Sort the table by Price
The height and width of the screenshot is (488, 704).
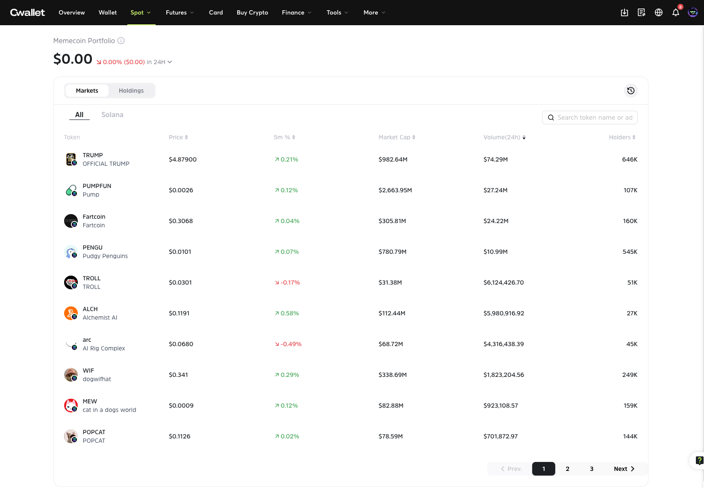coord(178,137)
